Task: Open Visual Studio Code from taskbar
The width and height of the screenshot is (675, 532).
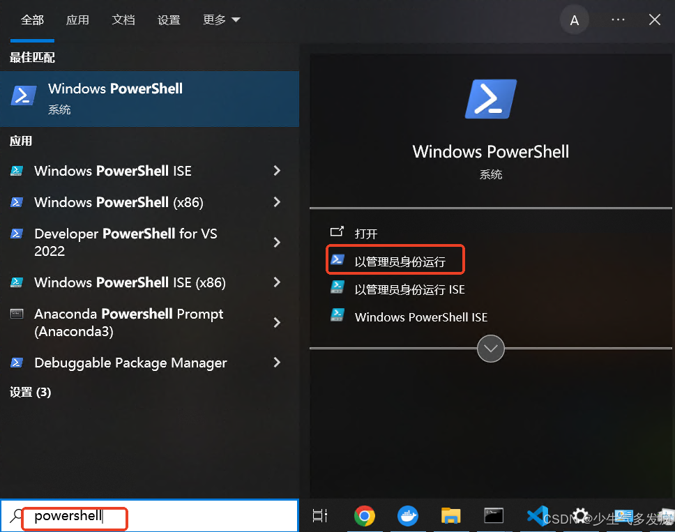Action: coord(537,516)
